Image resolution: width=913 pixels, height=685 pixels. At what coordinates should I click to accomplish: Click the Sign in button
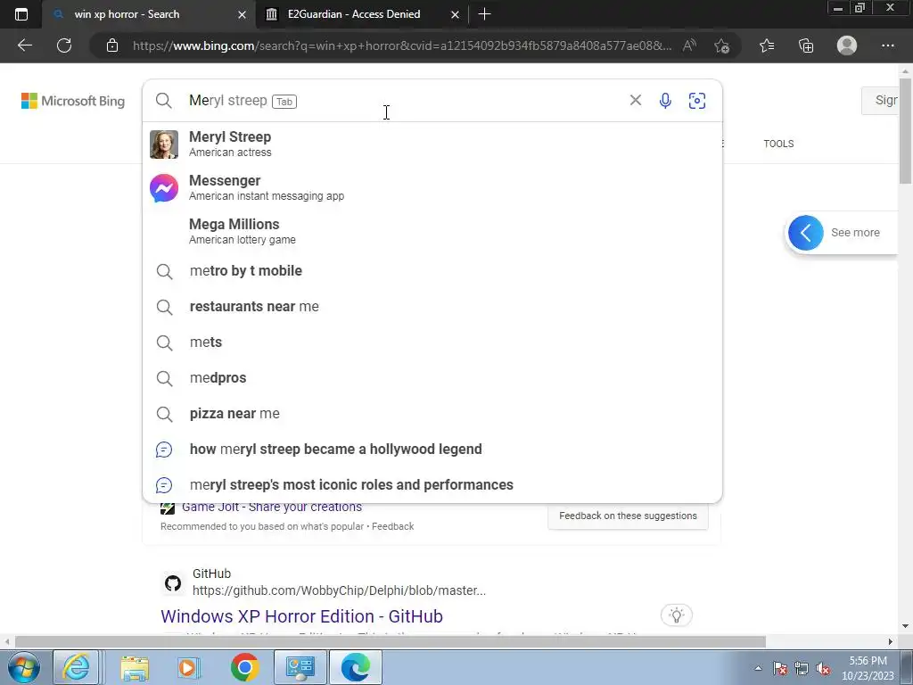(880, 100)
